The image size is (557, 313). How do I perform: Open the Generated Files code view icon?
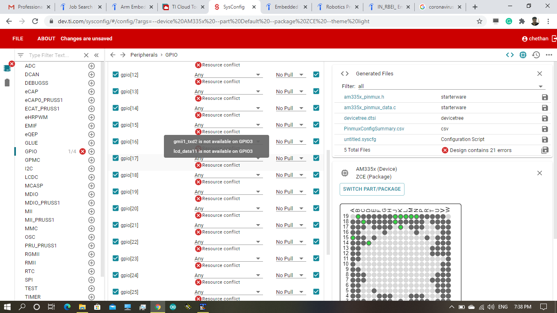tap(345, 73)
